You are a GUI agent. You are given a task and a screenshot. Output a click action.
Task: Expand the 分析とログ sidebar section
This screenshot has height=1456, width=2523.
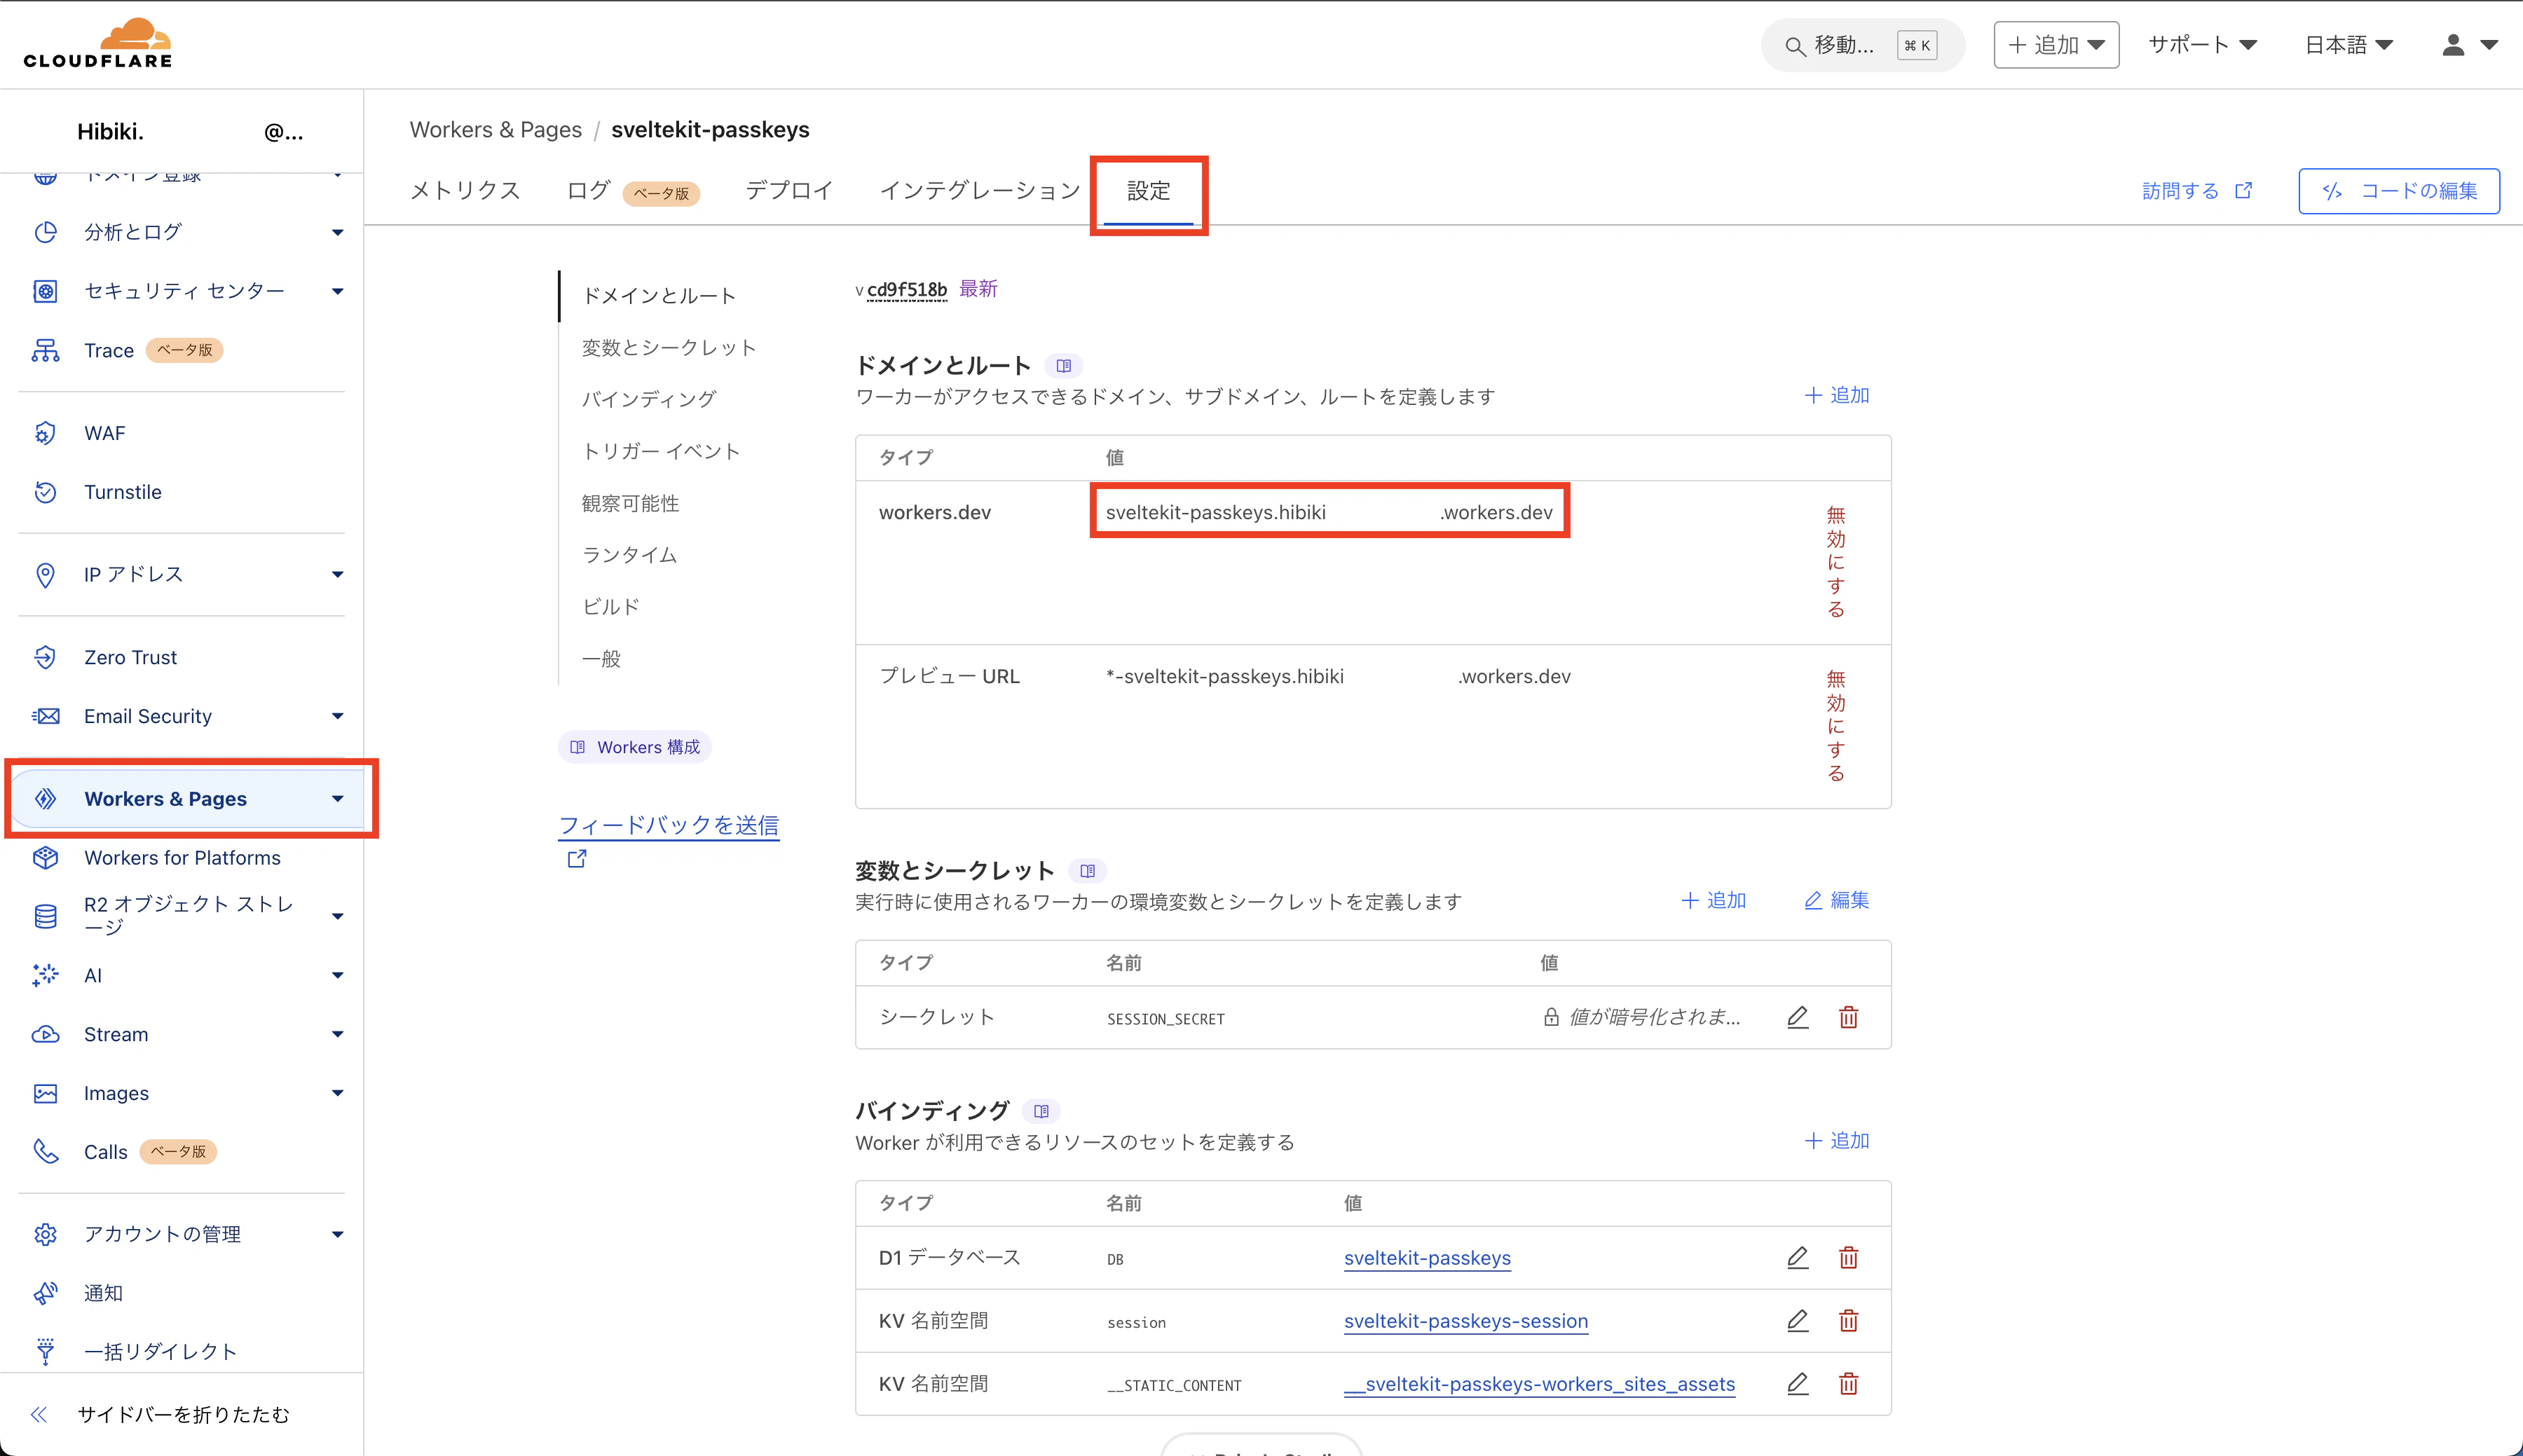[x=338, y=232]
